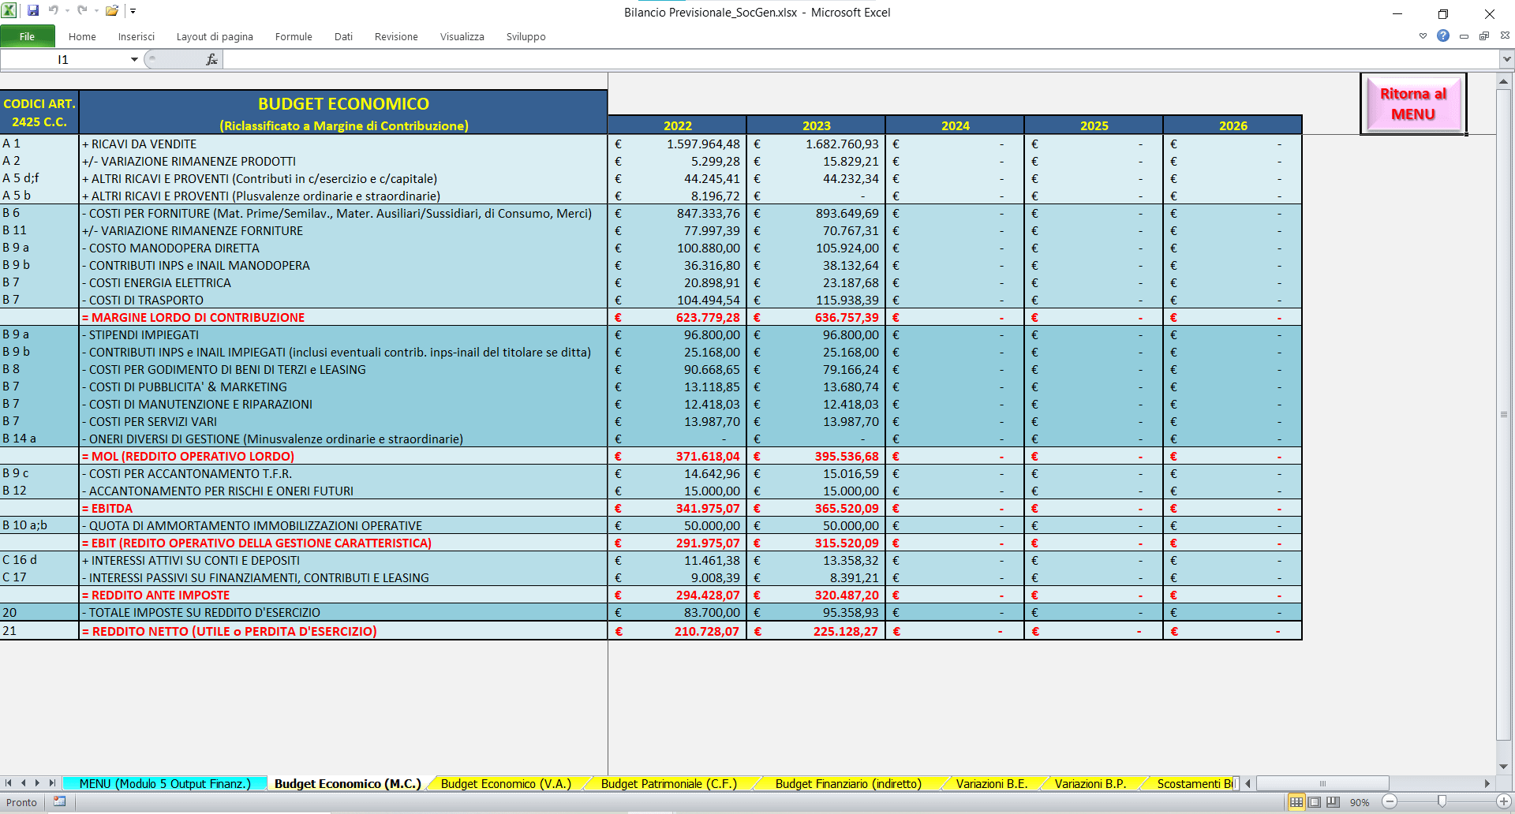Open the Revisione ribbon tab

tap(396, 36)
